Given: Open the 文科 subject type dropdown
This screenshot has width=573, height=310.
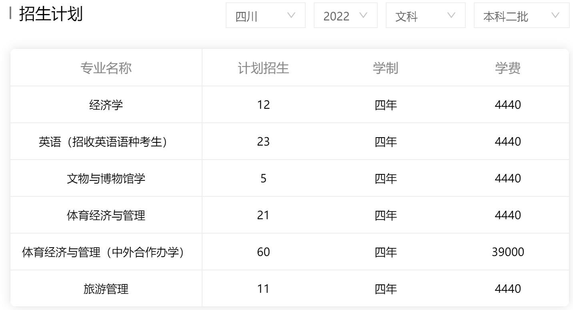Looking at the screenshot, I should 425,16.
